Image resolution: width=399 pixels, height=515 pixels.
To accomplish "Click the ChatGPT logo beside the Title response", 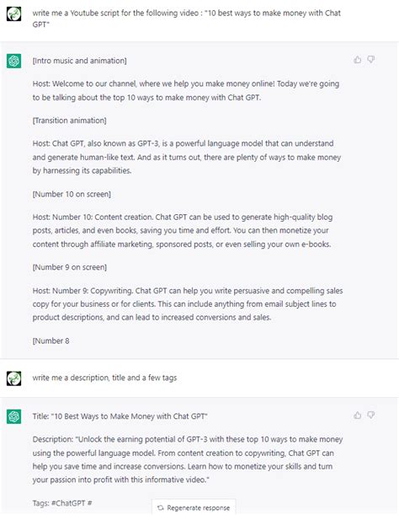I will click(13, 416).
